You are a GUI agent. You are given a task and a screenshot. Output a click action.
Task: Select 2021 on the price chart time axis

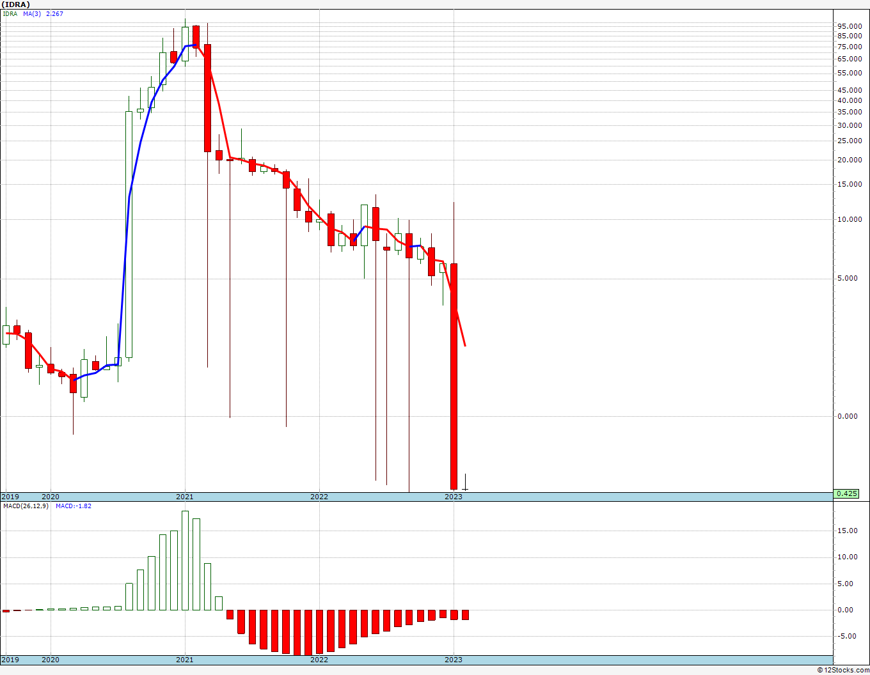[x=185, y=497]
